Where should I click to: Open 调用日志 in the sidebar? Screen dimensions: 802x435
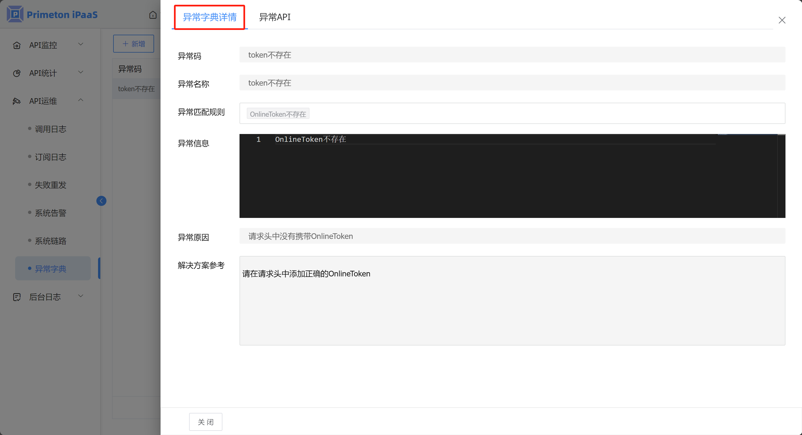coord(50,129)
